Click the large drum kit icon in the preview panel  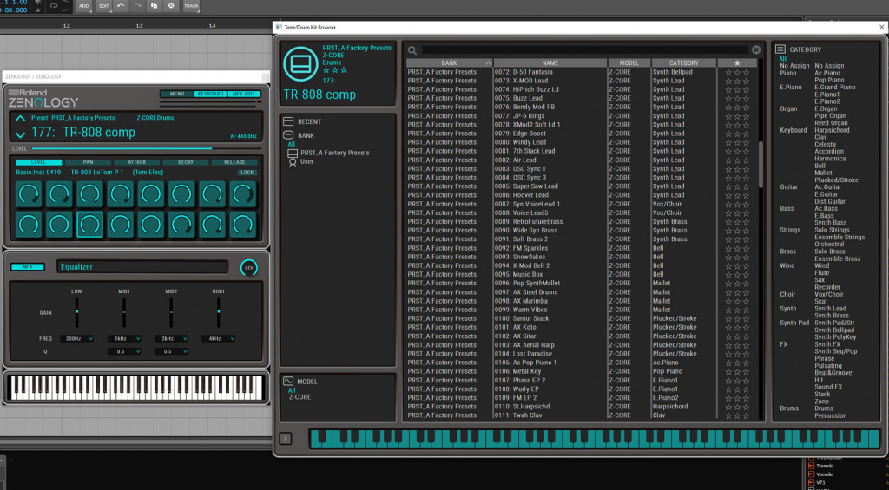coord(300,64)
